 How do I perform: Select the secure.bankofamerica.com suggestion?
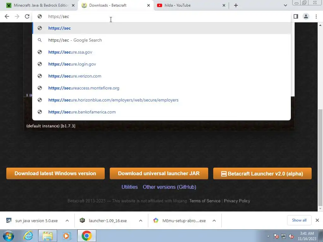point(161,112)
